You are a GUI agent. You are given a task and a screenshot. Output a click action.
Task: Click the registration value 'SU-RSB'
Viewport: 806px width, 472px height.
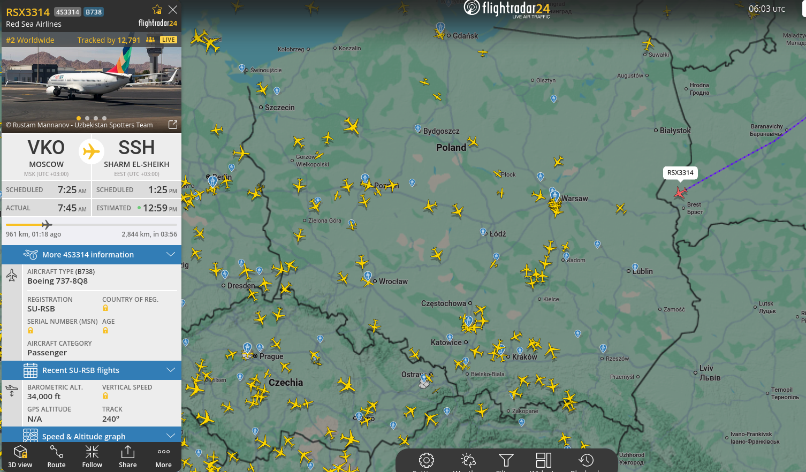pyautogui.click(x=41, y=309)
